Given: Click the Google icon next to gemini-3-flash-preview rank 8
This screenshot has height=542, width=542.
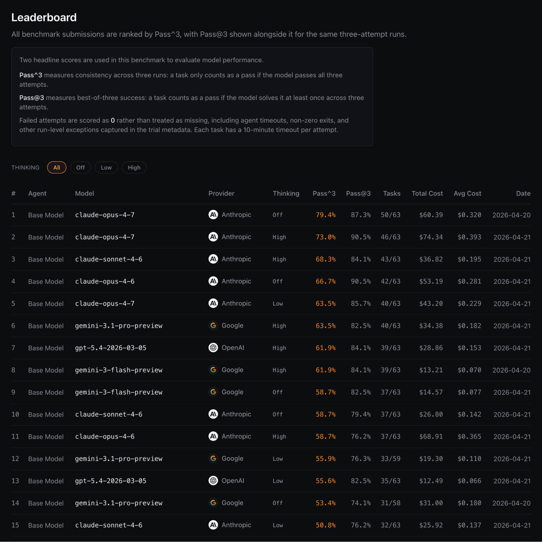Looking at the screenshot, I should tap(213, 370).
